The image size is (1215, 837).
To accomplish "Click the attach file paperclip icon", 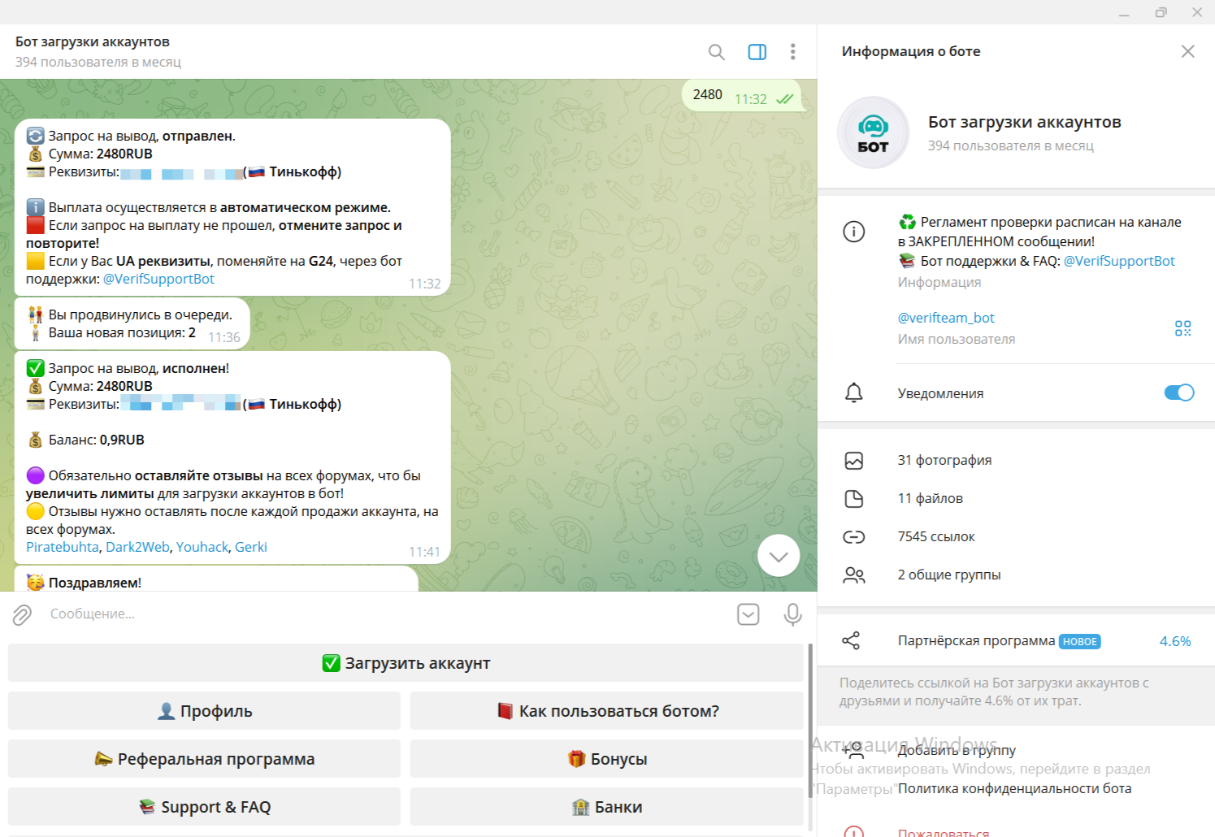I will click(23, 614).
